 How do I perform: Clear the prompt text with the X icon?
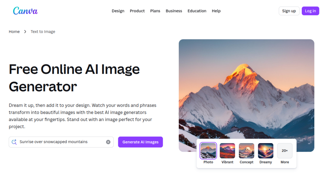(108, 142)
